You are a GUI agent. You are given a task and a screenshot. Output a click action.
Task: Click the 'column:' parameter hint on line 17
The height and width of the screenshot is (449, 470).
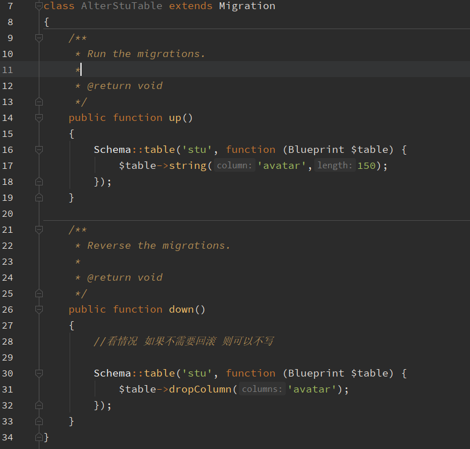(x=234, y=166)
